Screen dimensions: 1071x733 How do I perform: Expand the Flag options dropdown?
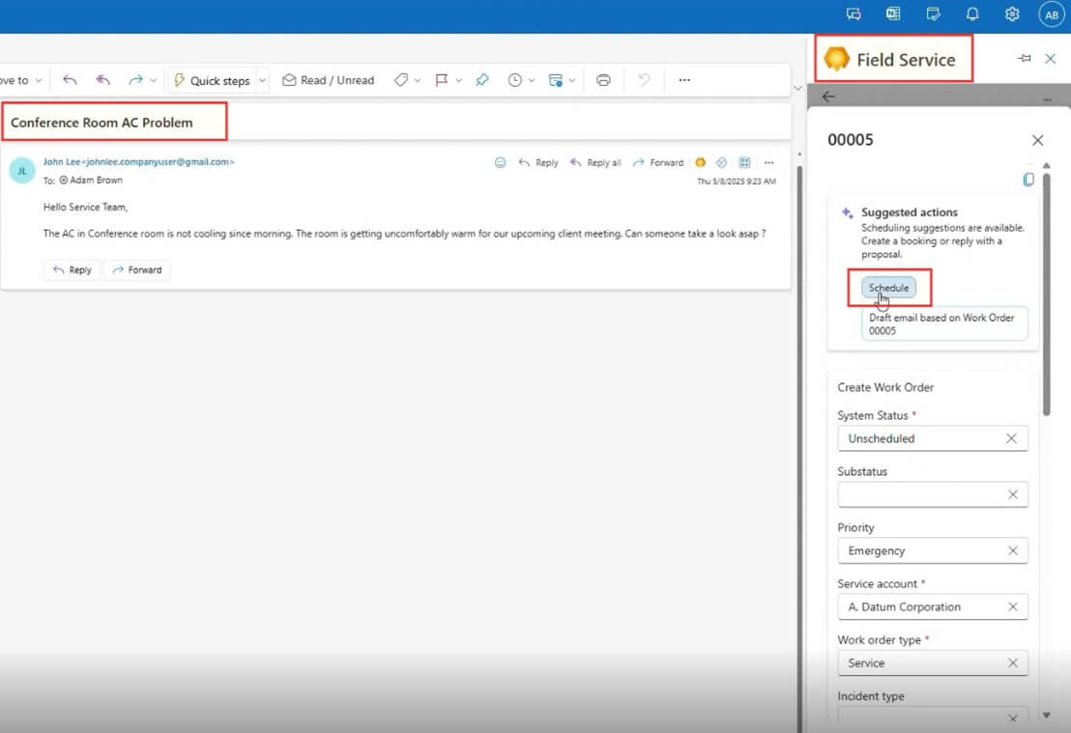point(458,80)
